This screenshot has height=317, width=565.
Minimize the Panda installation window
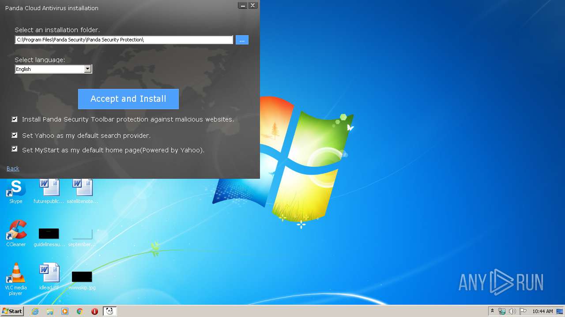click(x=243, y=5)
